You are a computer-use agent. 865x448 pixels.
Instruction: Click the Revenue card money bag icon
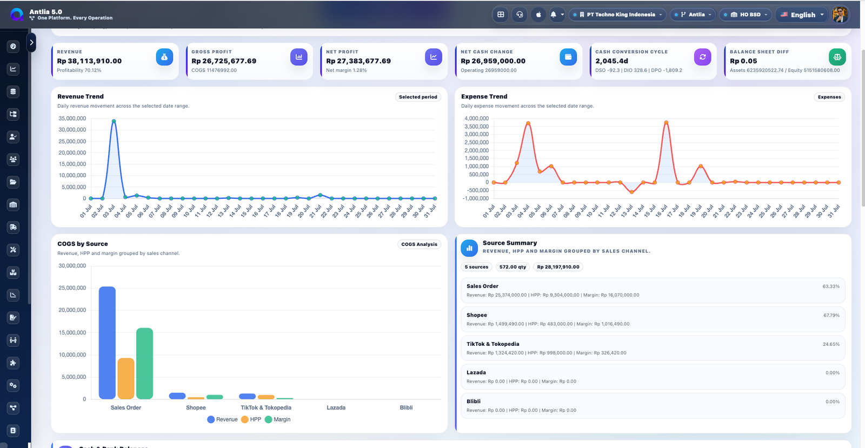coord(164,57)
